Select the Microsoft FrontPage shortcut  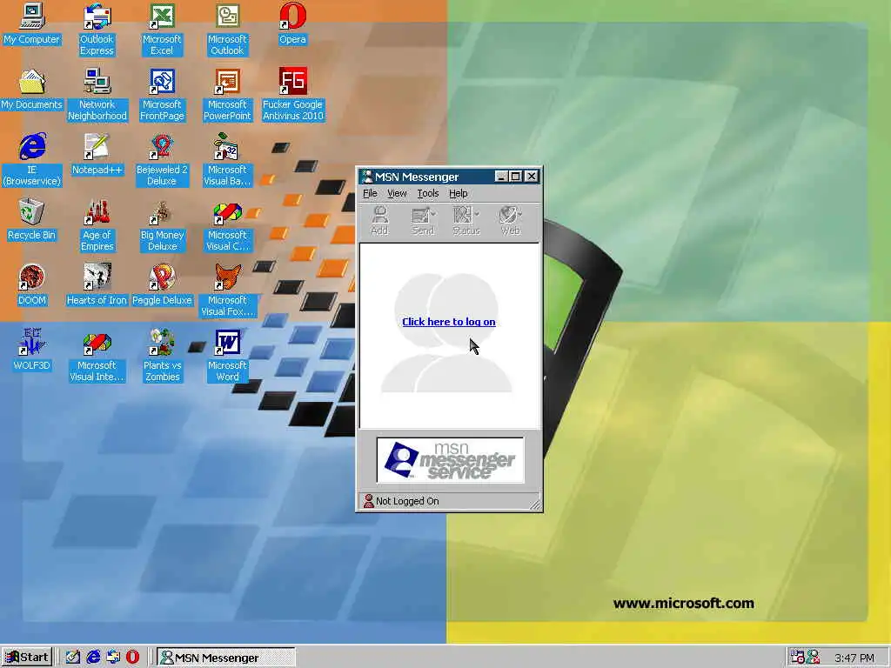coord(162,95)
